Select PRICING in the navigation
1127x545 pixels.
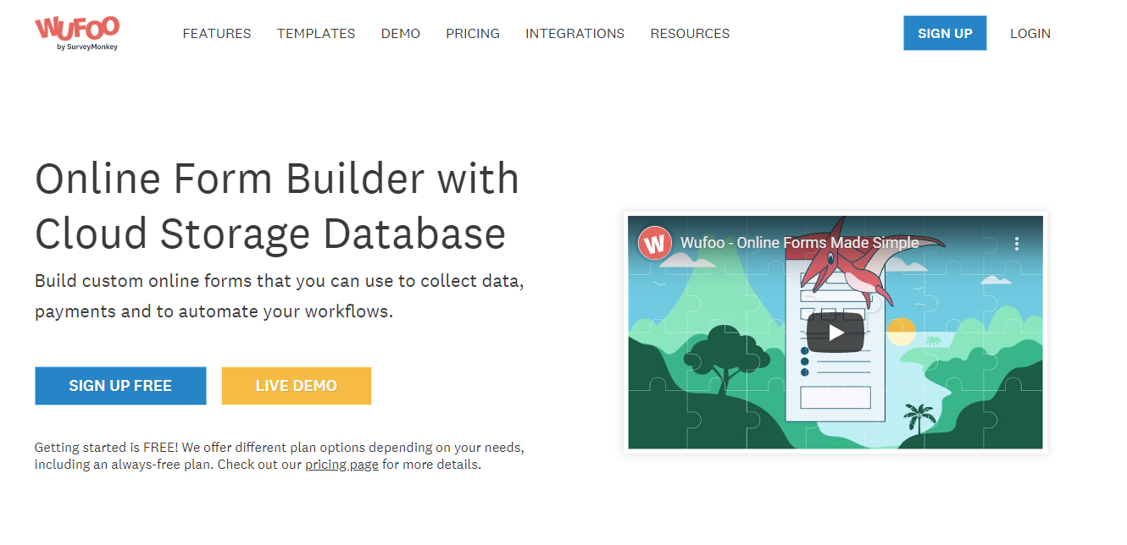tap(473, 34)
